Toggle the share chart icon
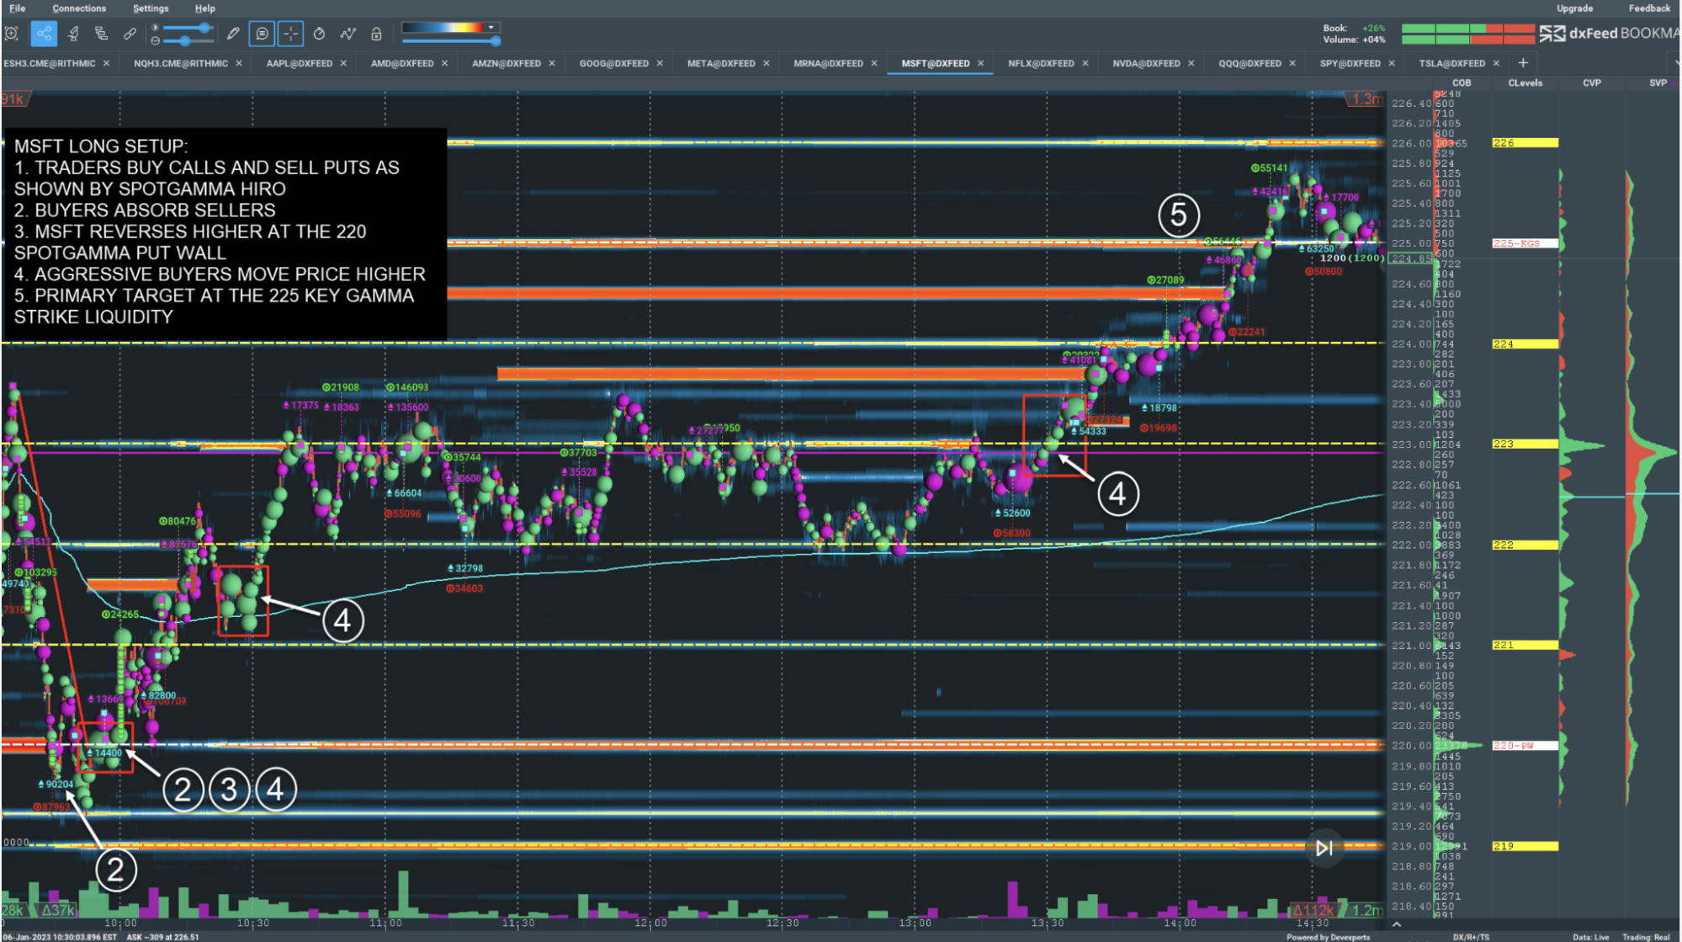 (44, 34)
